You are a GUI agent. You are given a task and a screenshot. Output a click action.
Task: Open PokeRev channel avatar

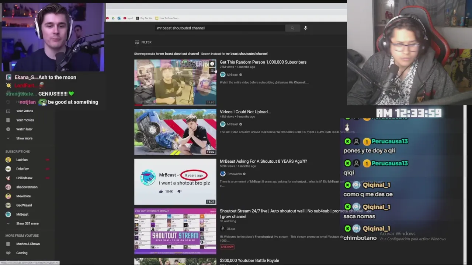[x=8, y=169]
